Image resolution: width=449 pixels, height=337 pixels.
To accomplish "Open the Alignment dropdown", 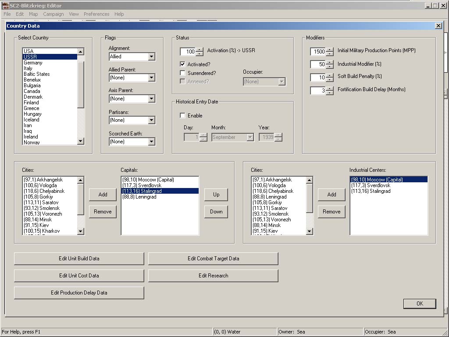I will coord(151,57).
